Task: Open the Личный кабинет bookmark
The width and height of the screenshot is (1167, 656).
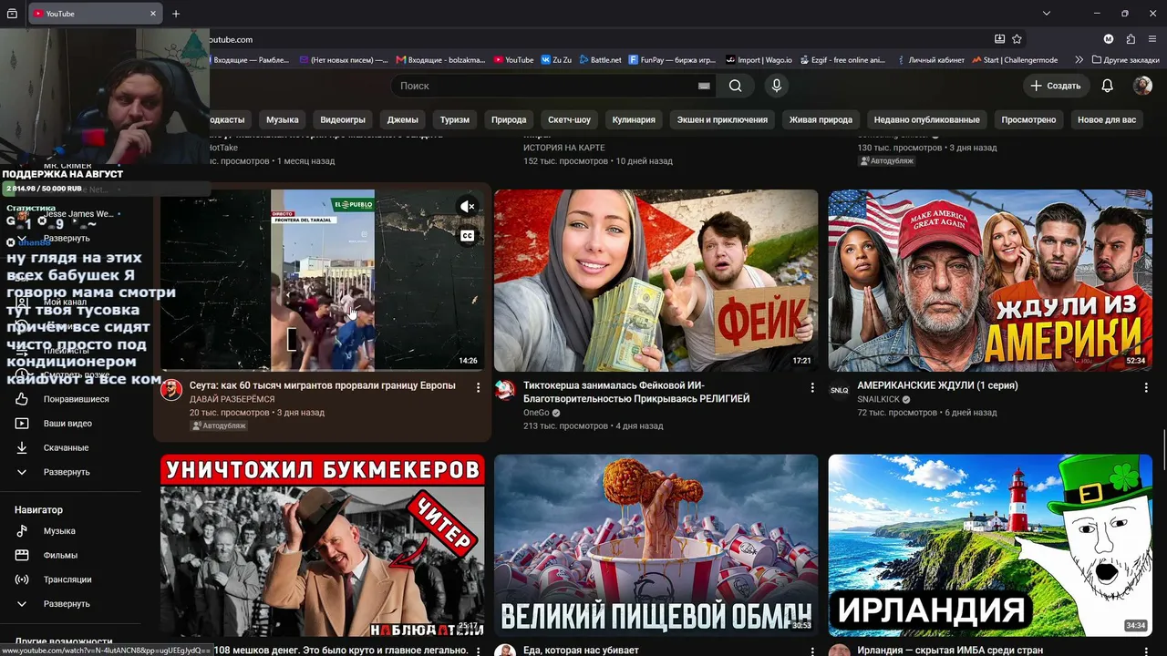Action: pos(930,60)
